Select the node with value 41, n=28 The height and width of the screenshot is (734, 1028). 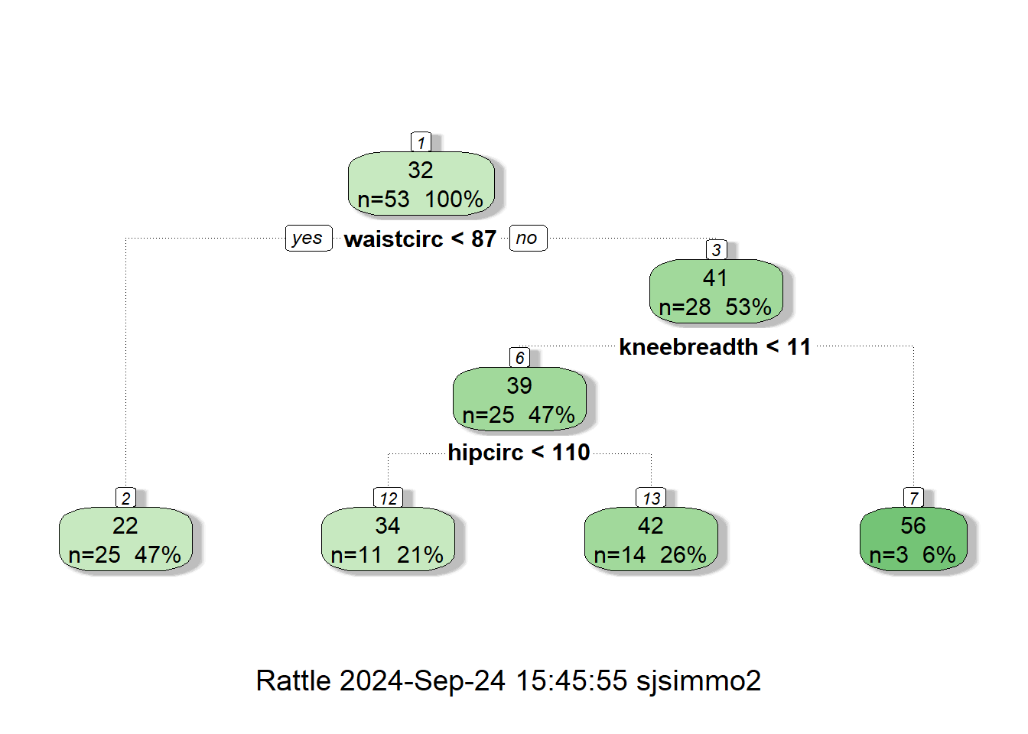716,292
